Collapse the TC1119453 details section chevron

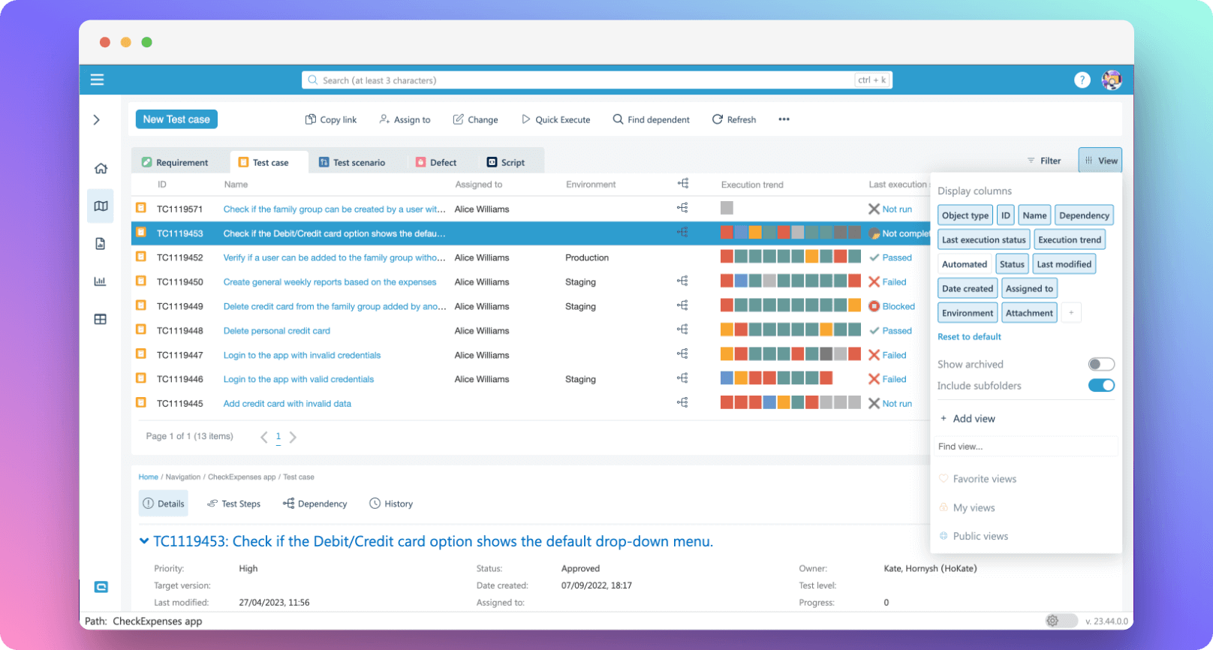pyautogui.click(x=144, y=541)
